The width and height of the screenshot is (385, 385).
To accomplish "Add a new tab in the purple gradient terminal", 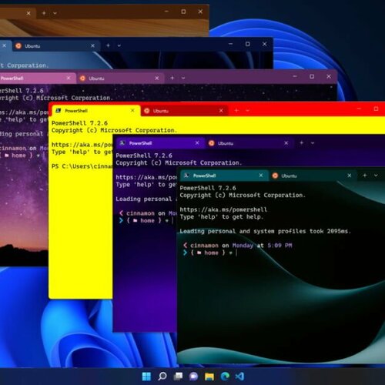I will (x=302, y=142).
